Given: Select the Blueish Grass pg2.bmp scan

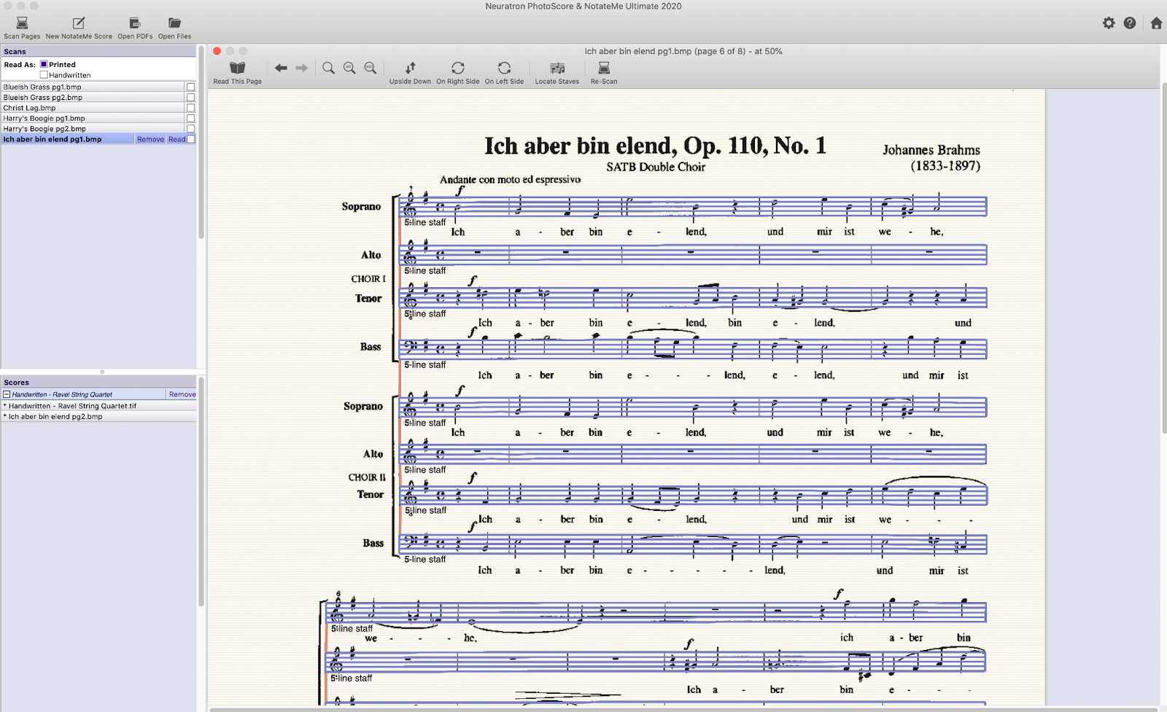Looking at the screenshot, I should point(93,97).
